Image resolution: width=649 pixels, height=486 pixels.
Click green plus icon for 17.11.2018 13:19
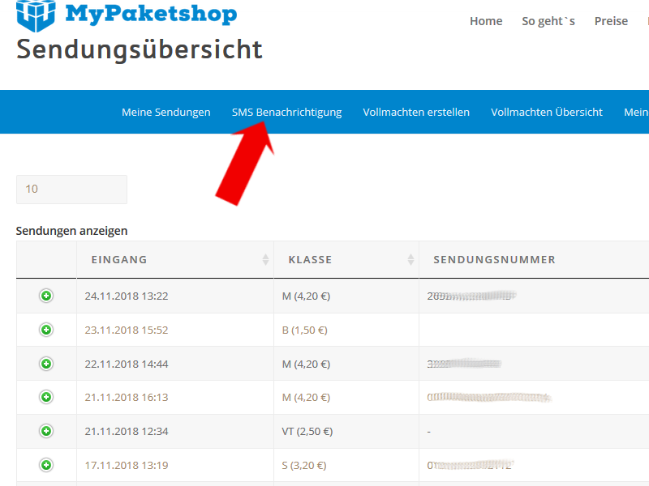coord(46,465)
